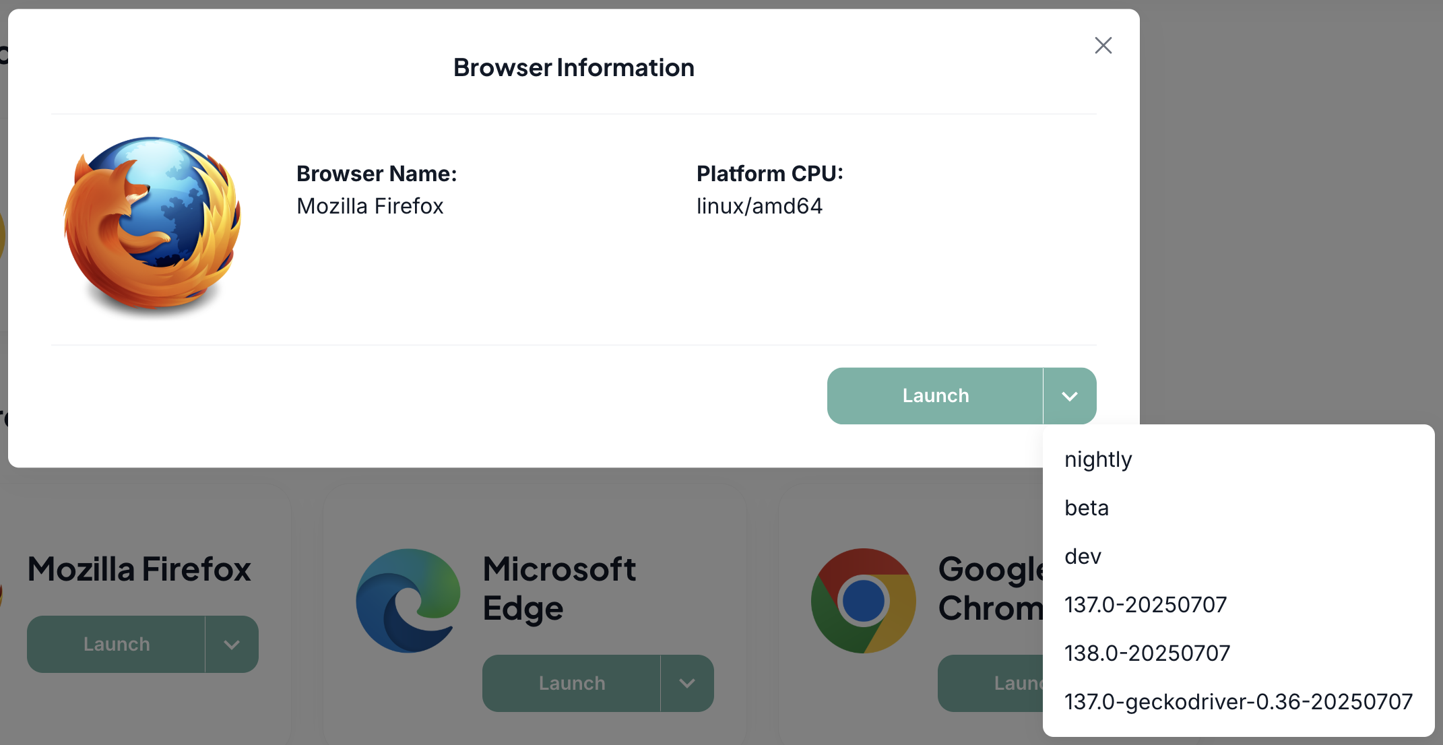Select version 138.0-20250707
Image resolution: width=1443 pixels, height=745 pixels.
tap(1238, 653)
